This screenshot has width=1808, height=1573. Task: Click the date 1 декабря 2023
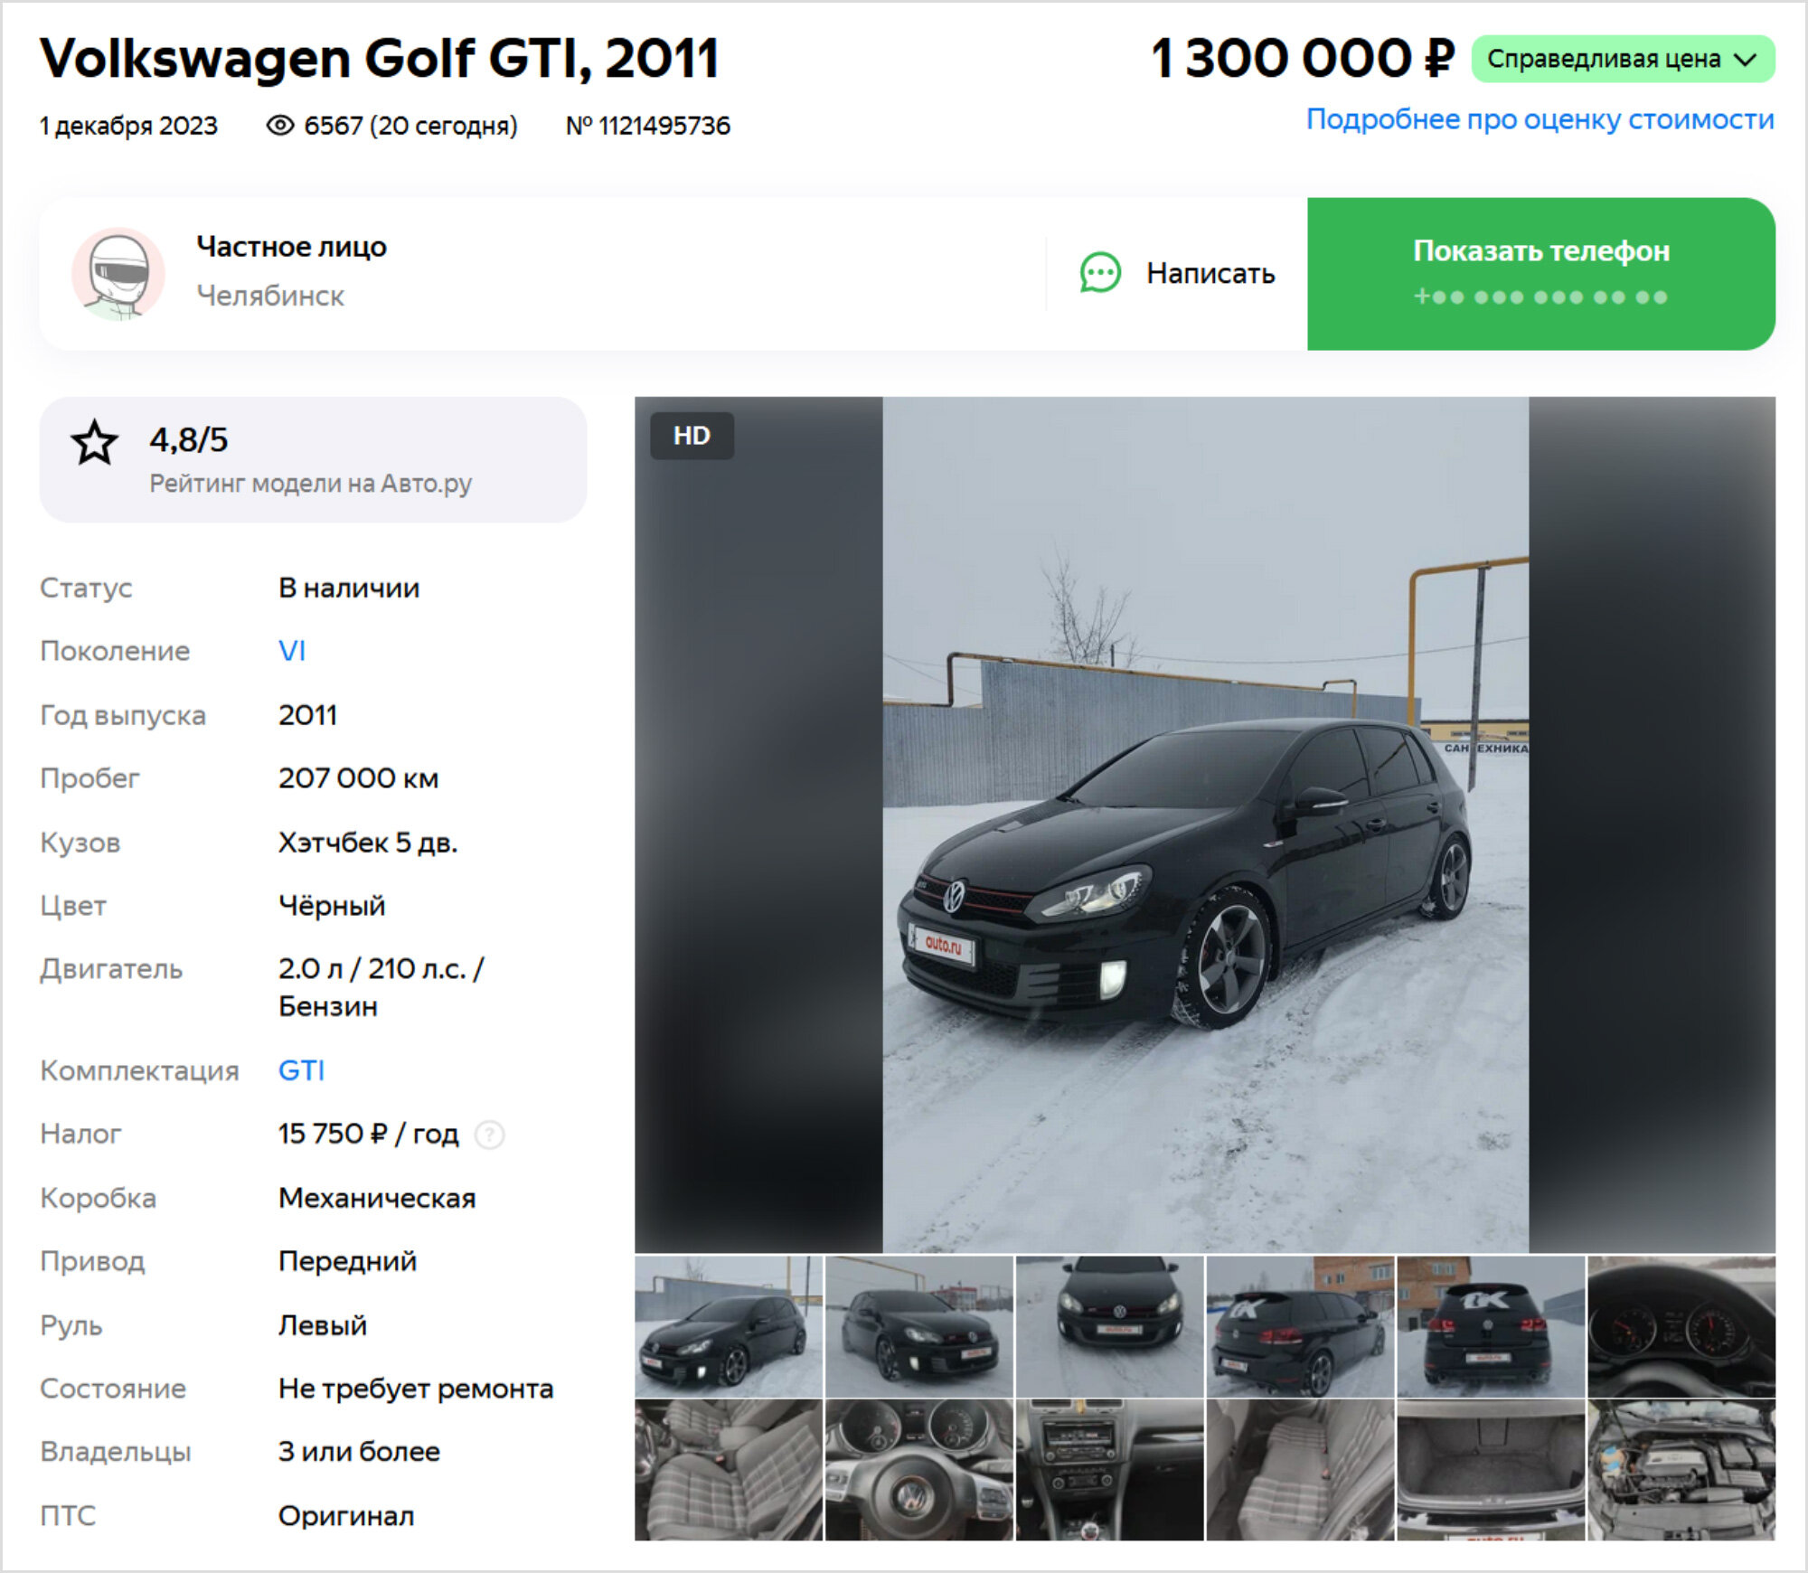128,126
